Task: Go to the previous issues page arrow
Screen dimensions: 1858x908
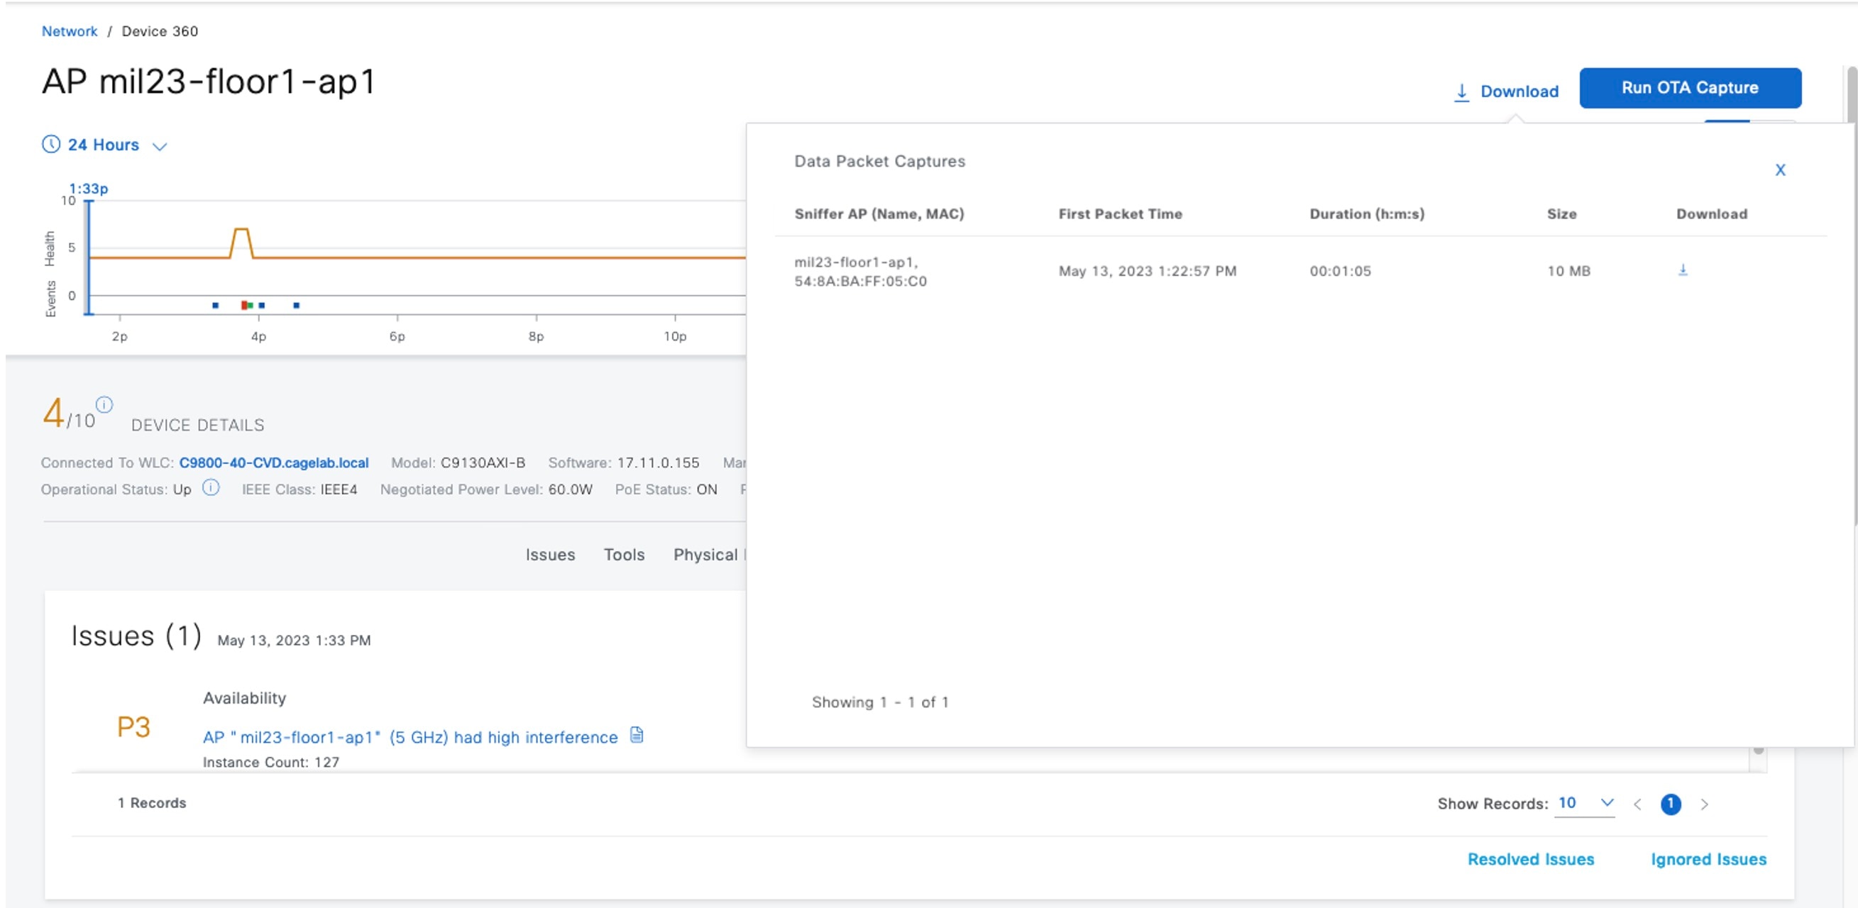Action: [1637, 804]
